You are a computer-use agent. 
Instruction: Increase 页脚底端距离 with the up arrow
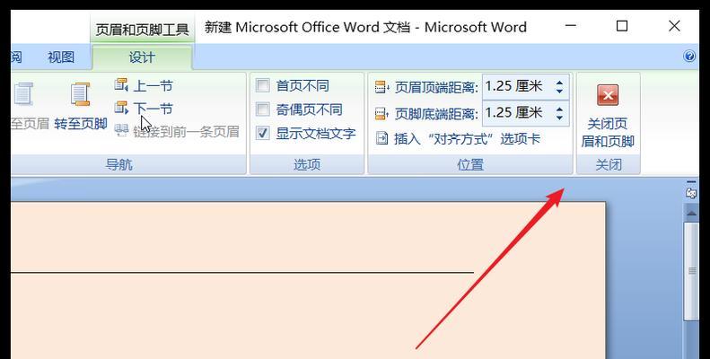point(560,109)
